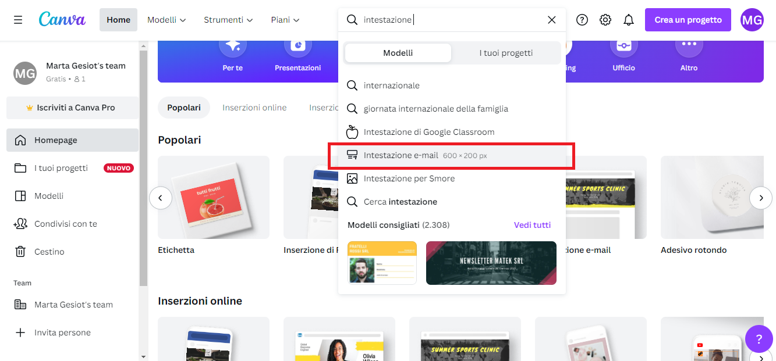Click 'Iscriviti a Canva Pro'
This screenshot has width=776, height=361.
click(72, 108)
